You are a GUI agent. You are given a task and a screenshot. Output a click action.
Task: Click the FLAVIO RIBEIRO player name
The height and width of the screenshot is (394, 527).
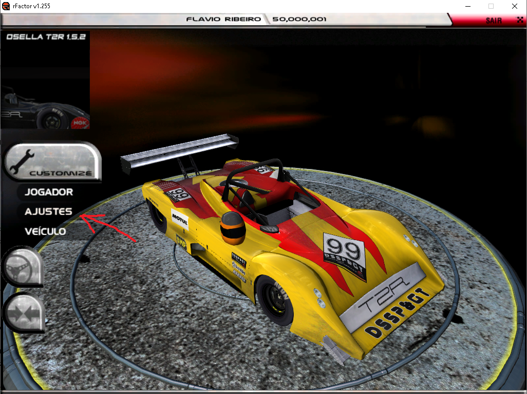tap(223, 19)
